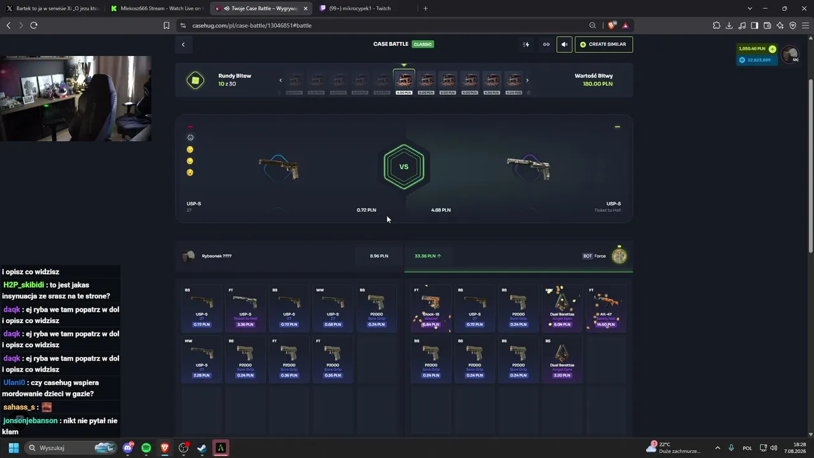Screen dimensions: 814x458
Task: Open the Brave browser taskbar icon
Action: coord(165,448)
